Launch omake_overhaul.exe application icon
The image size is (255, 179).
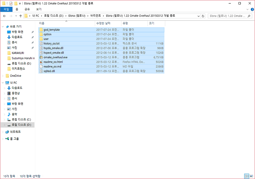pyautogui.click(x=41, y=57)
